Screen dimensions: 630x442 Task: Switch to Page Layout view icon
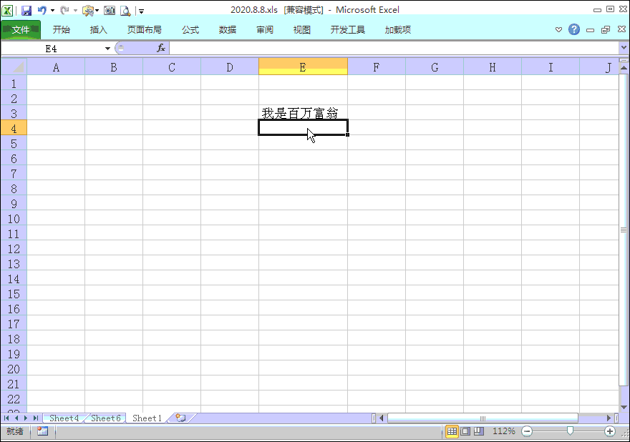pyautogui.click(x=467, y=431)
